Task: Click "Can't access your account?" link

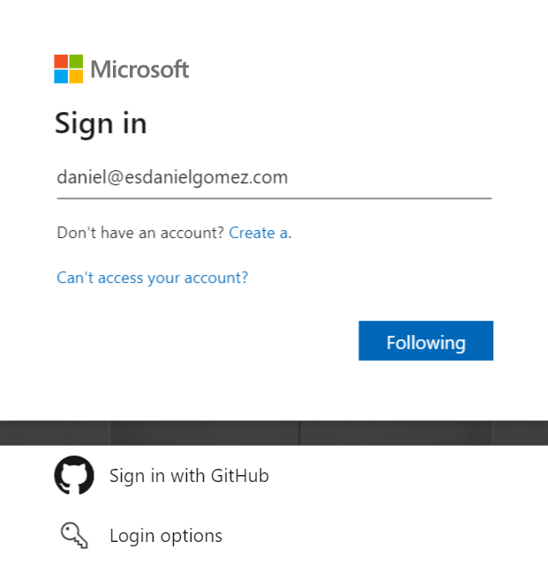Action: click(x=152, y=278)
